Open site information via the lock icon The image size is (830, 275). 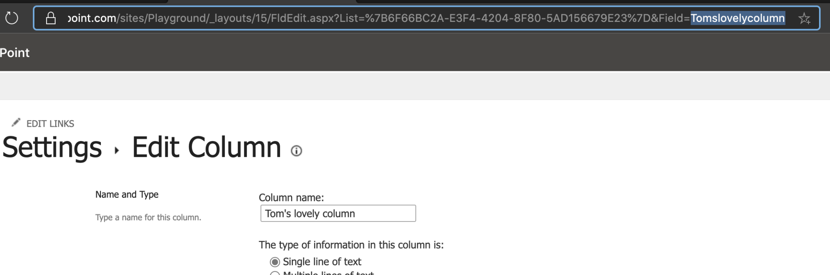51,18
